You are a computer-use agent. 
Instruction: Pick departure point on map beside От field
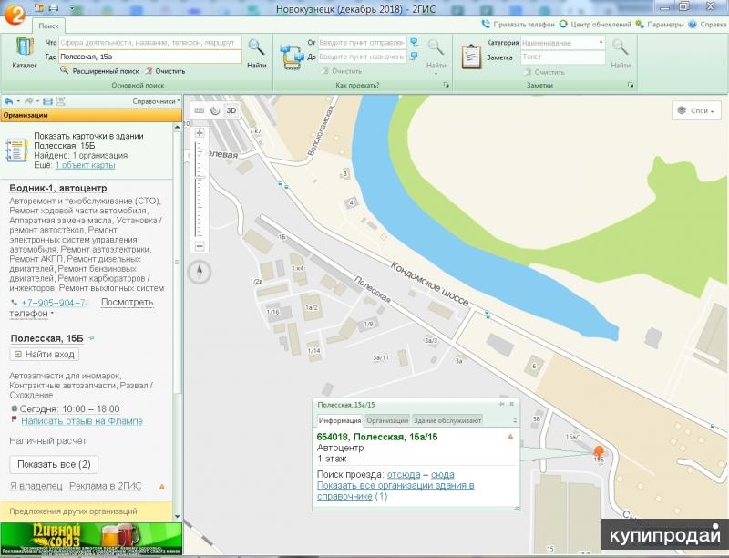pyautogui.click(x=414, y=42)
